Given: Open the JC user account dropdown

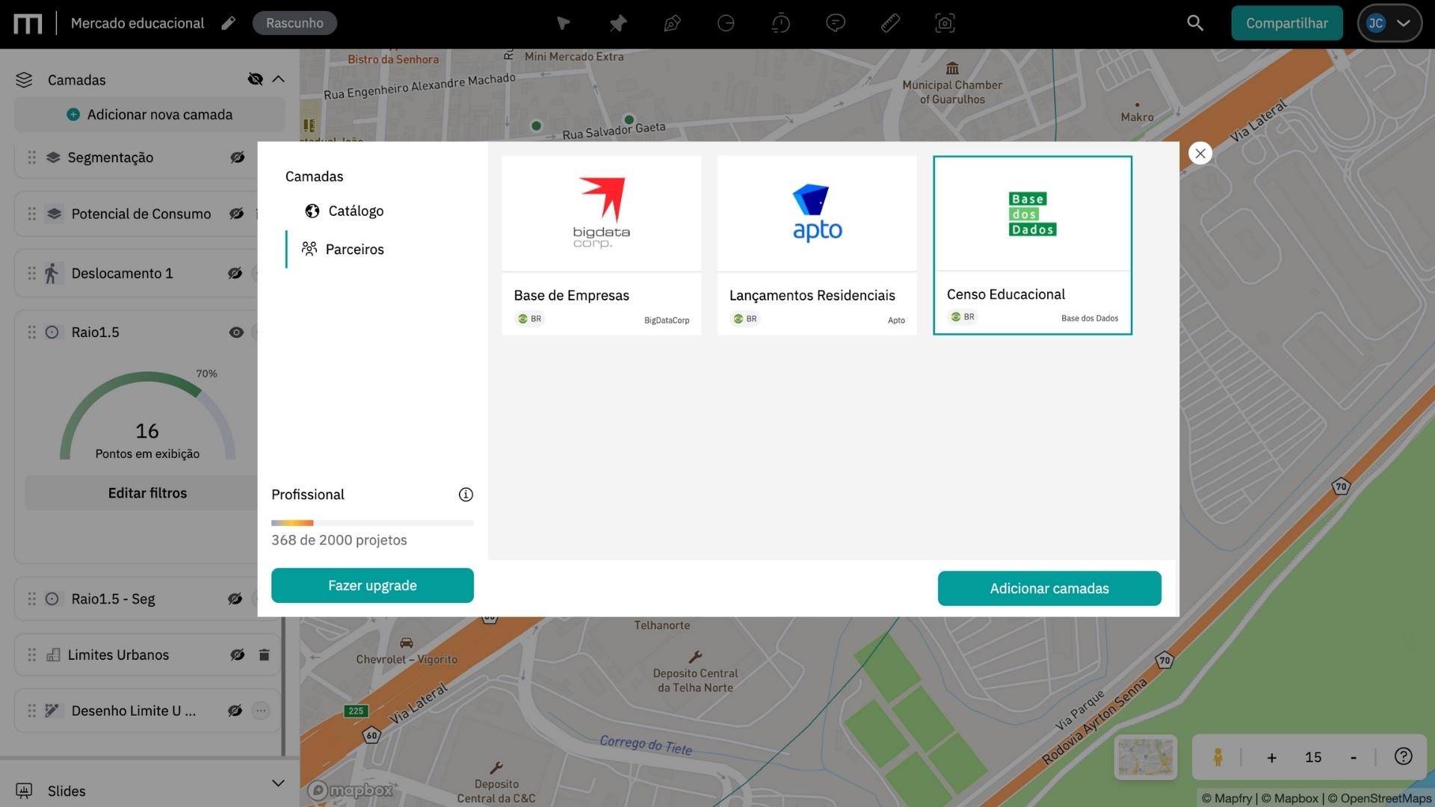Looking at the screenshot, I should (x=1389, y=22).
